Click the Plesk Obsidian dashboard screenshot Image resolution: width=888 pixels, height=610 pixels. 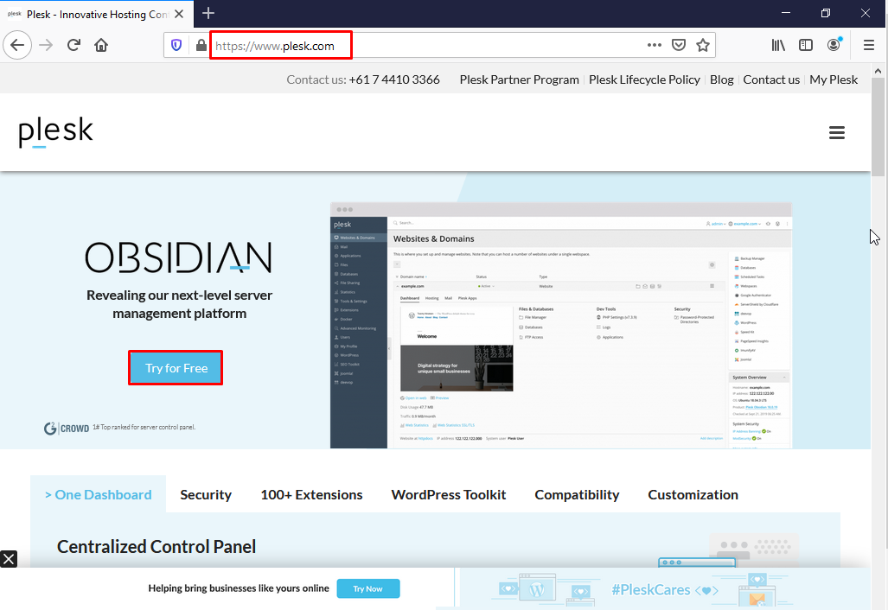click(x=560, y=326)
